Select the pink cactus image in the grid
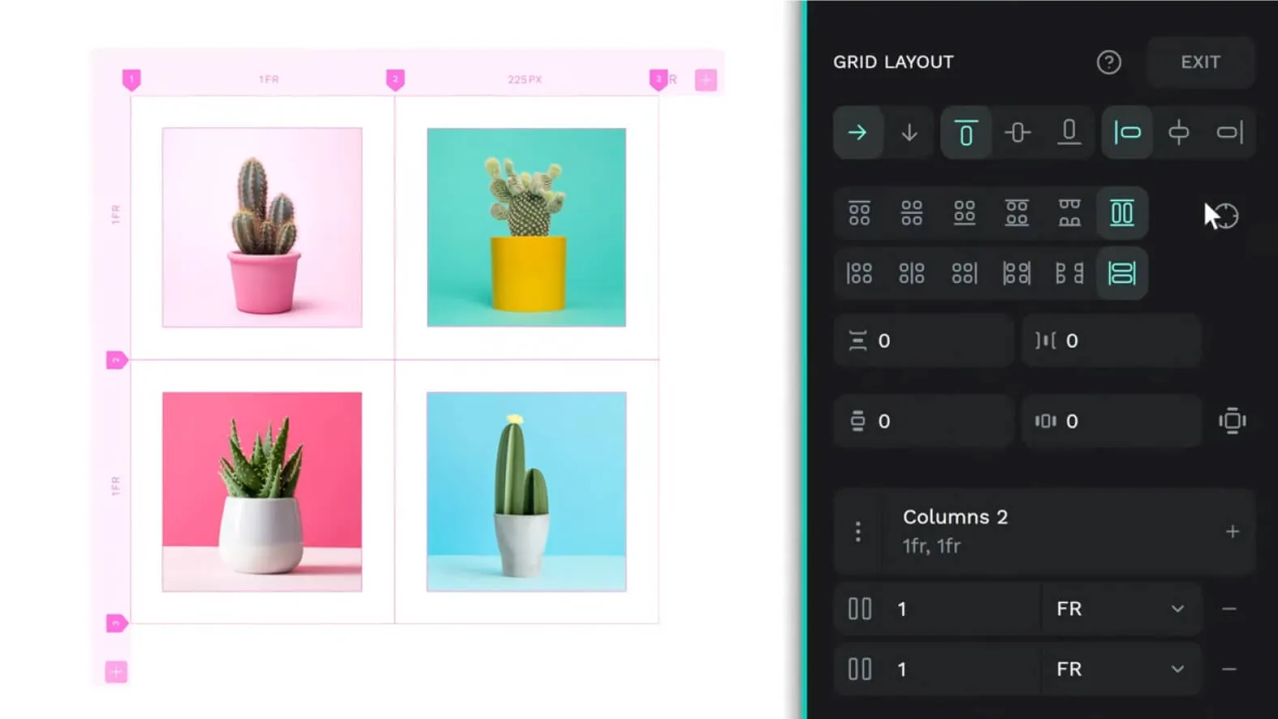This screenshot has width=1278, height=719. tap(262, 227)
